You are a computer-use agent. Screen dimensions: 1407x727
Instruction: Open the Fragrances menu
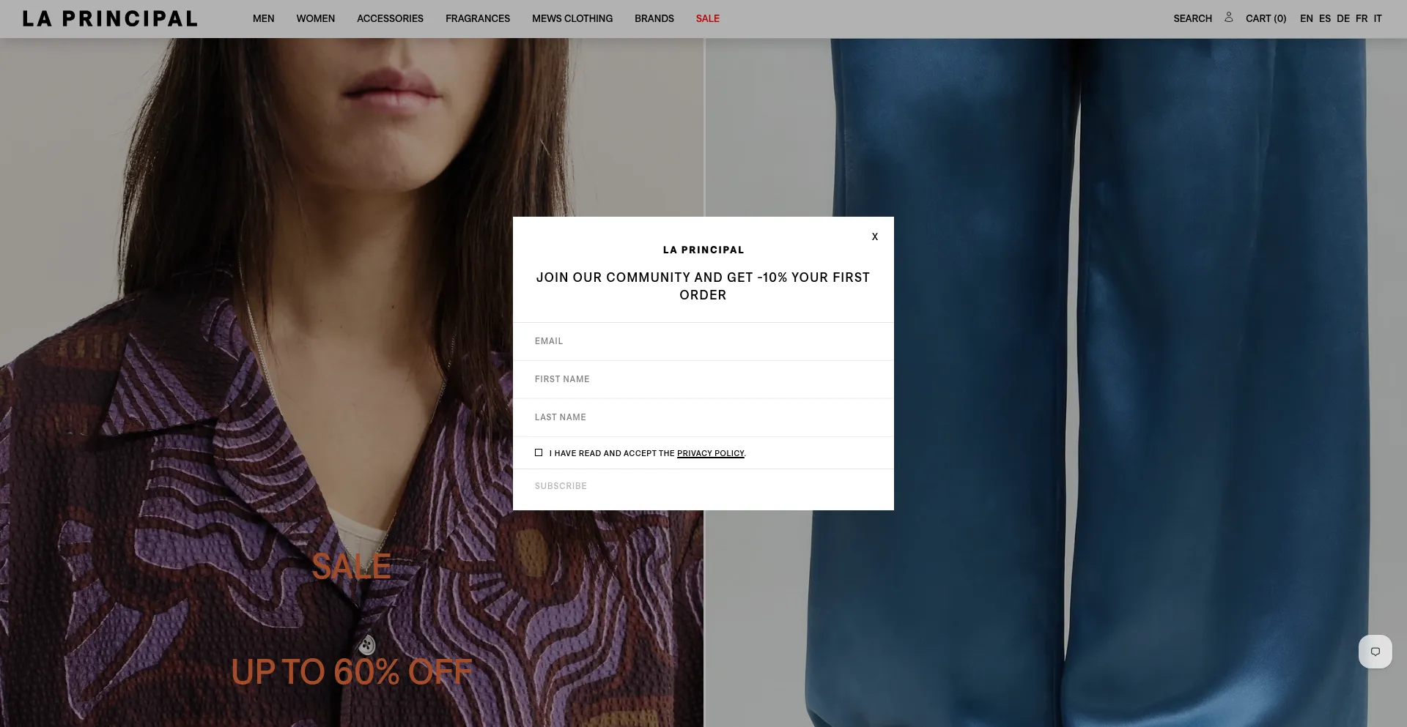point(478,18)
